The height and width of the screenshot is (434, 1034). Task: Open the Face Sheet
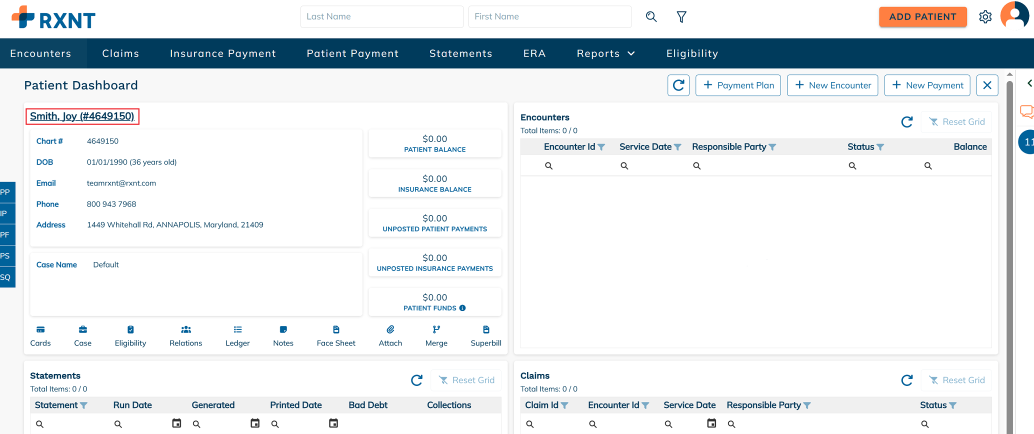coord(336,336)
